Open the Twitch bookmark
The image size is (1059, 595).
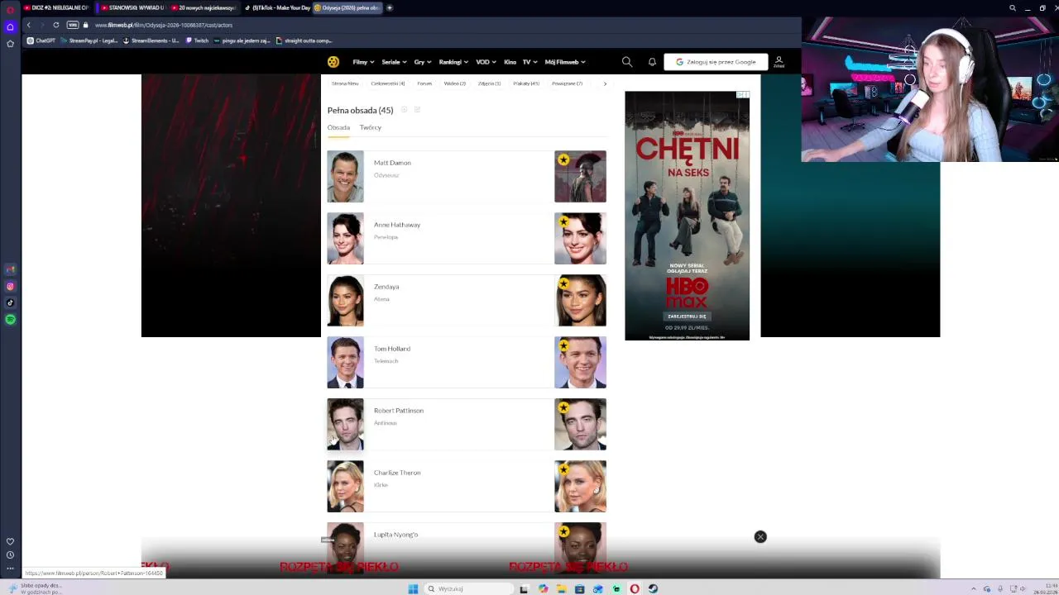pos(198,40)
